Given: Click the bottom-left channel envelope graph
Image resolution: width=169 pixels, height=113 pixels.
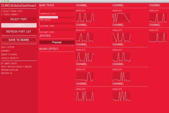Looking at the screenshot, I should 85,96.
